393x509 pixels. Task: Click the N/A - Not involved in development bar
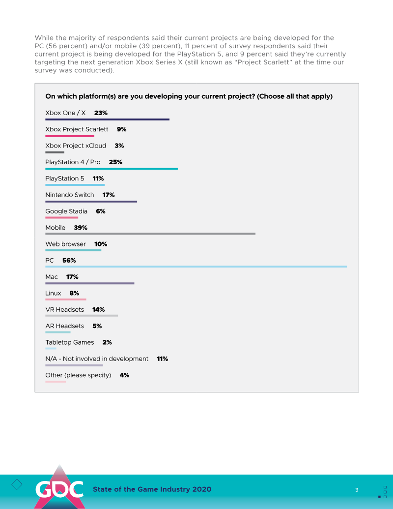click(x=74, y=365)
